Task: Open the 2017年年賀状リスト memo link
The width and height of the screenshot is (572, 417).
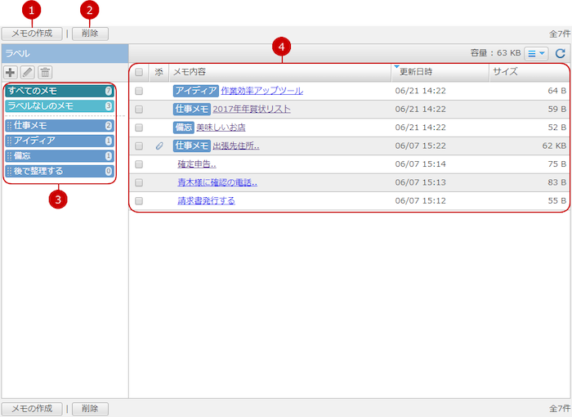Action: pos(251,109)
